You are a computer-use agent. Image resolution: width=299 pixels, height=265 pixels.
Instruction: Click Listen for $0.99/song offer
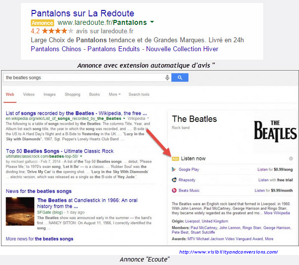pyautogui.click(x=275, y=170)
